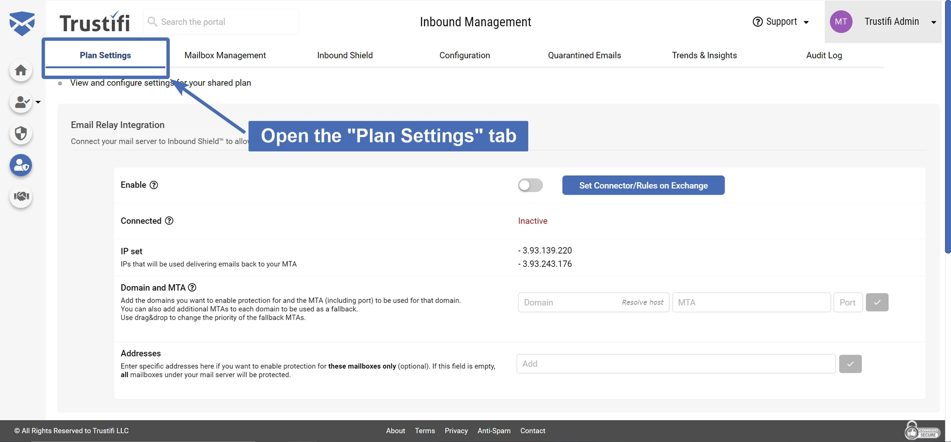Click the Comodo Secure badge icon

tap(922, 431)
